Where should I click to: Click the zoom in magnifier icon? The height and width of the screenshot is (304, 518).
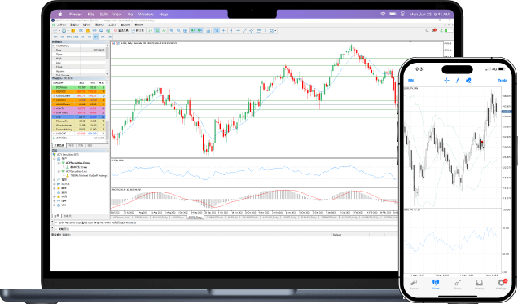(172, 30)
